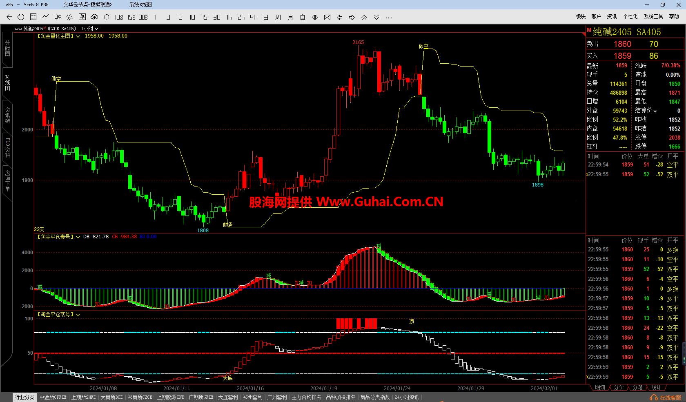Select the candlestick chart toolbar icon
The height and width of the screenshot is (402, 686).
tap(58, 17)
